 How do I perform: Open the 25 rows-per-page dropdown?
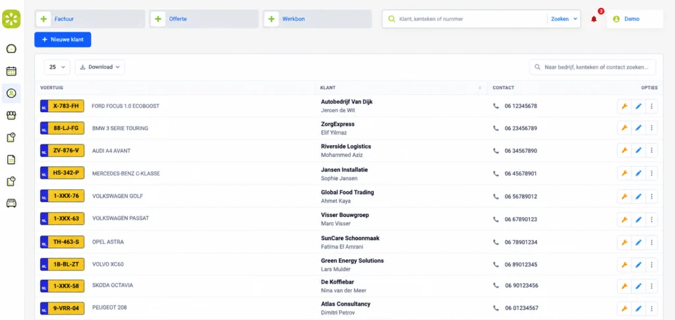pos(57,67)
